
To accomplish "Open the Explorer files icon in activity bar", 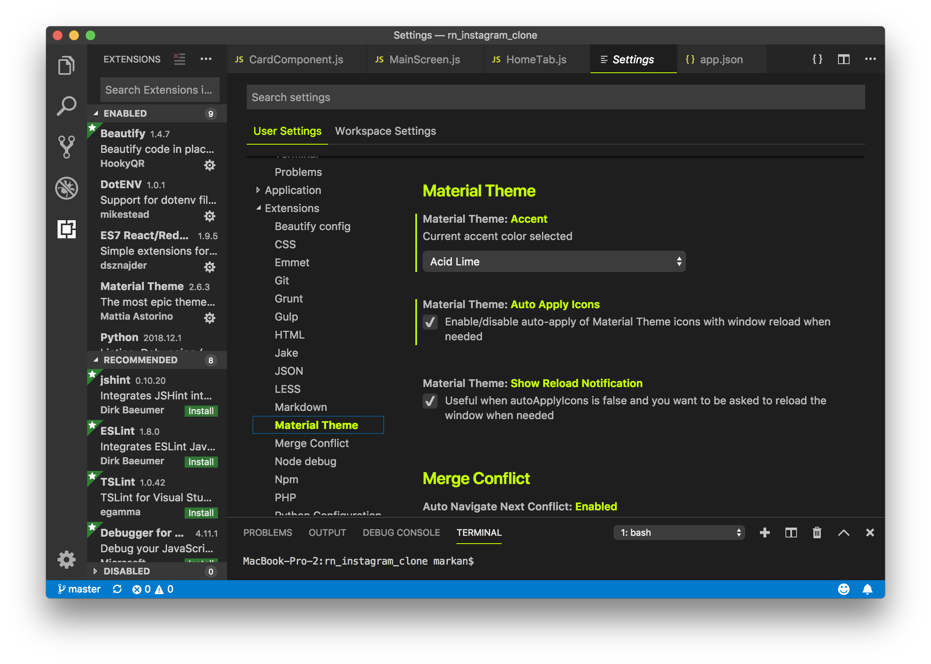I will [66, 65].
